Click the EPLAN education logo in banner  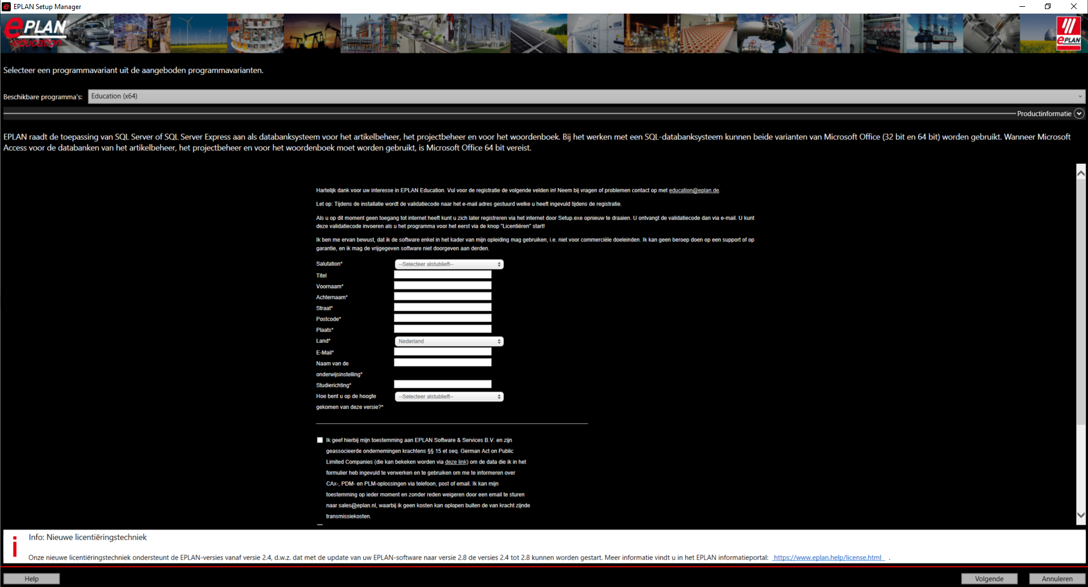(36, 33)
